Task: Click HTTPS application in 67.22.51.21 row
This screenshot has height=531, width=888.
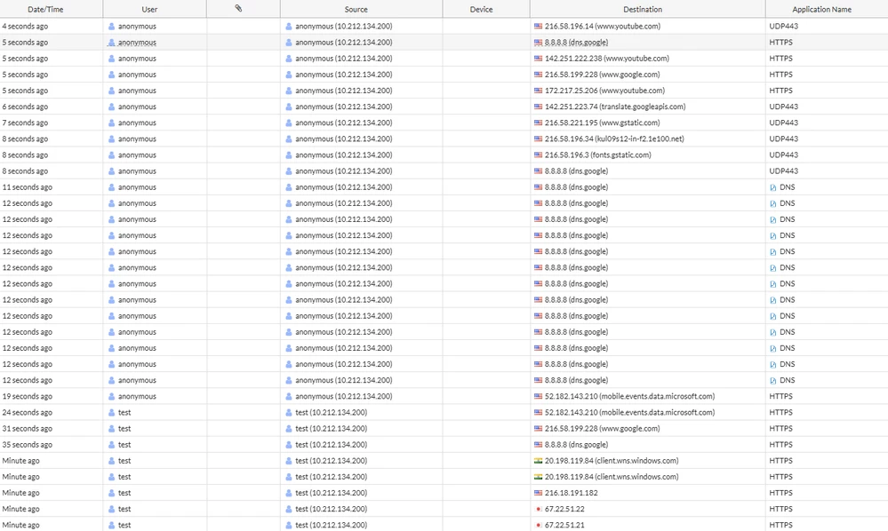Action: pyautogui.click(x=780, y=526)
